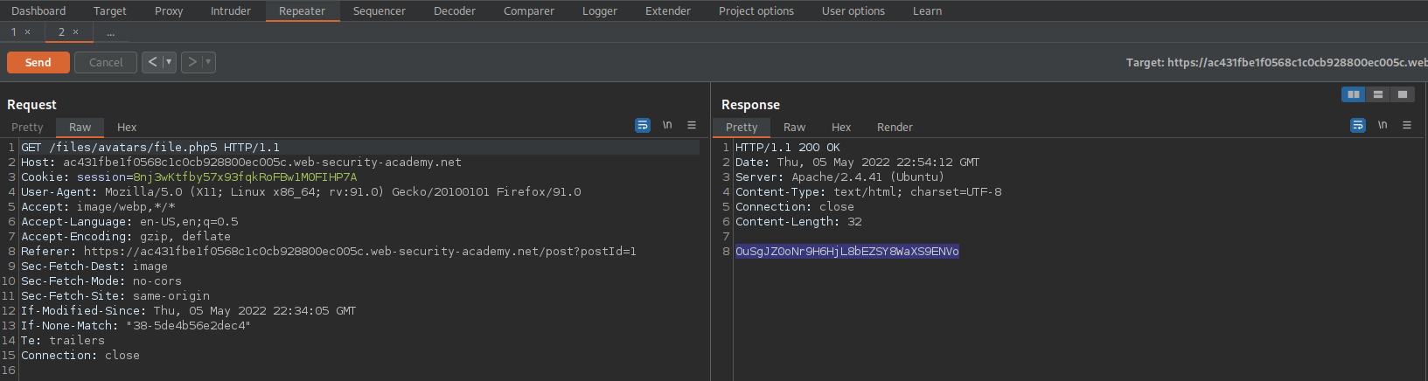Viewport: 1428px width, 381px height.
Task: Set combined tabbed layout view
Action: (1403, 94)
